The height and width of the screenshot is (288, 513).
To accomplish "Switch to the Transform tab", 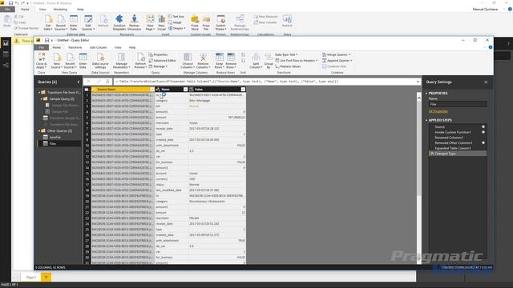I will (x=75, y=48).
